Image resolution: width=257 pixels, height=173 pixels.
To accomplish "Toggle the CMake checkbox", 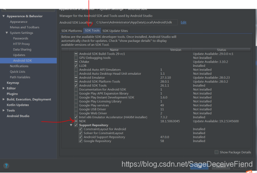I will tap(76, 62).
